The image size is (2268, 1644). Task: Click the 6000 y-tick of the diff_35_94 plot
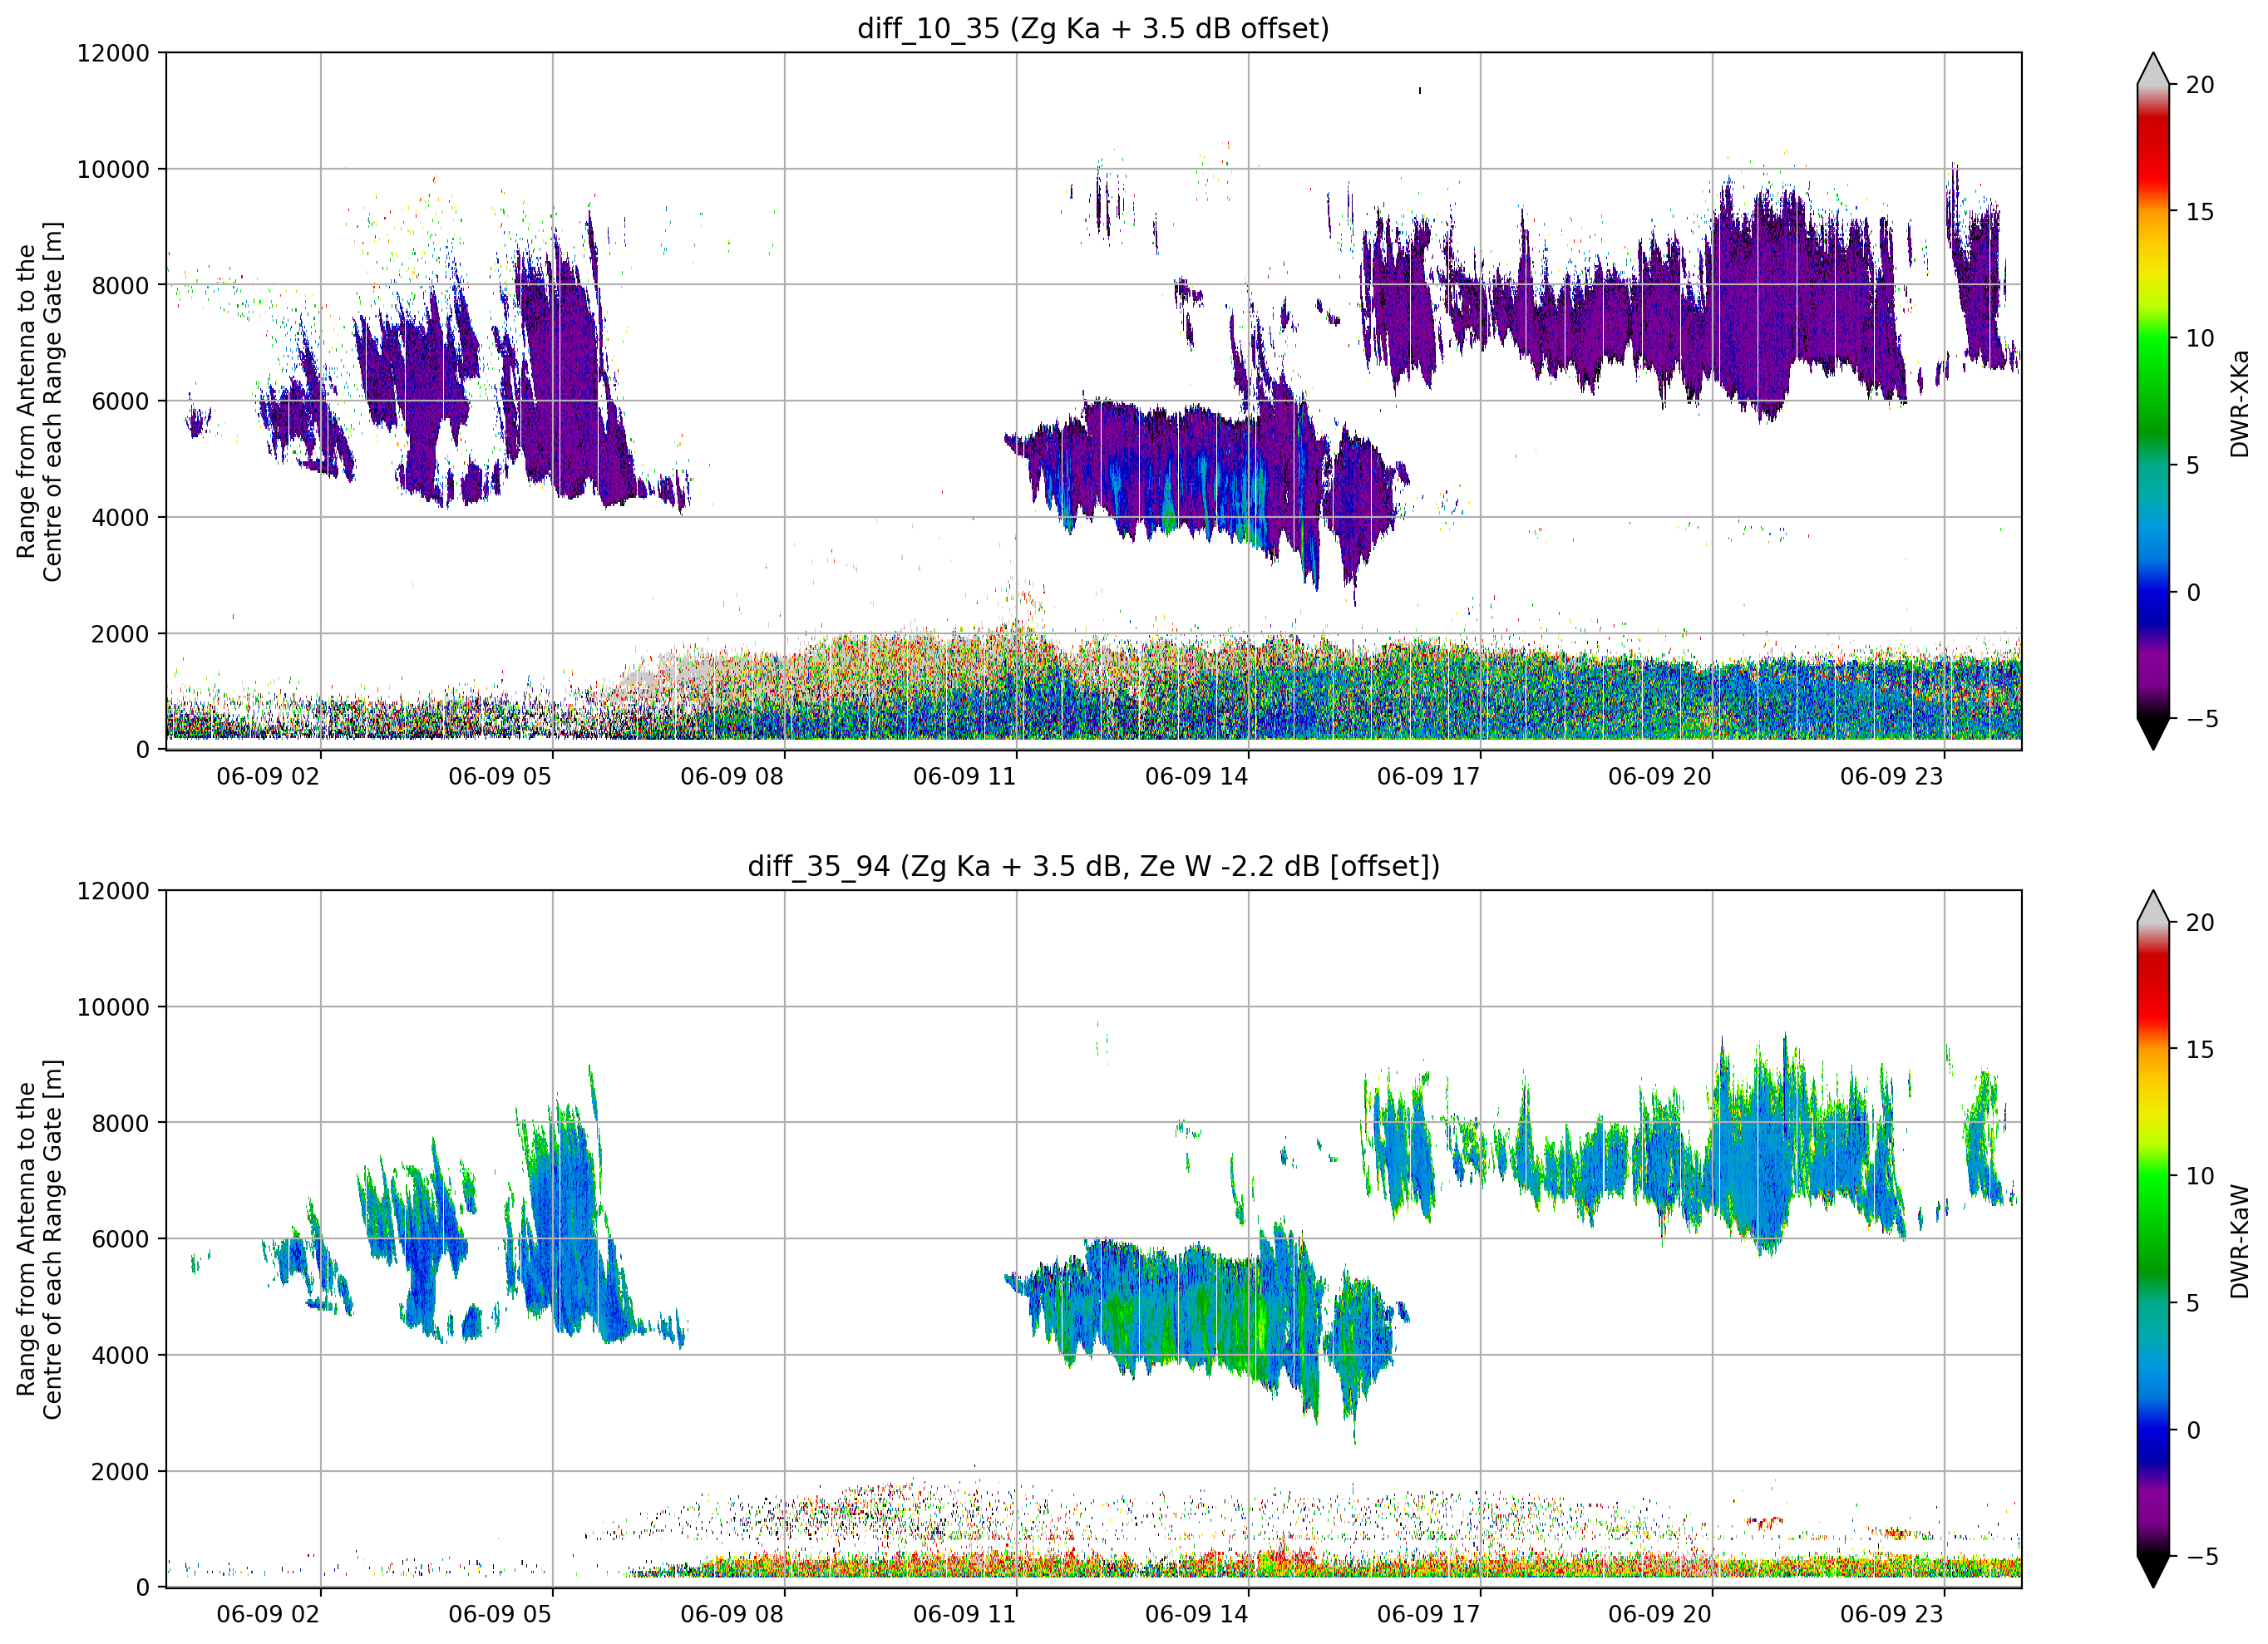(120, 1239)
